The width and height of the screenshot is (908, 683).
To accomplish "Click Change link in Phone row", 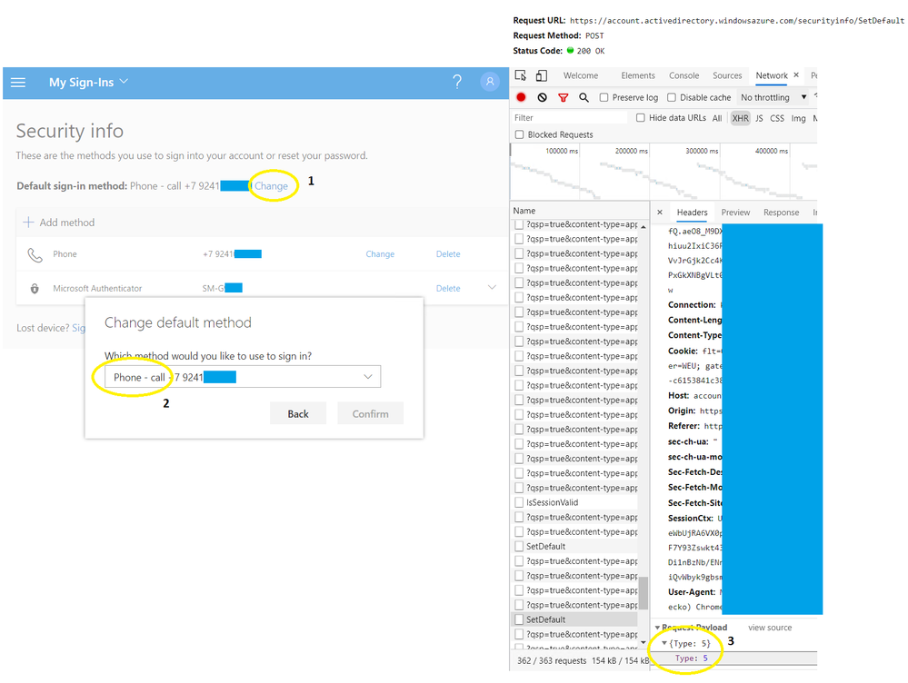I will (380, 254).
